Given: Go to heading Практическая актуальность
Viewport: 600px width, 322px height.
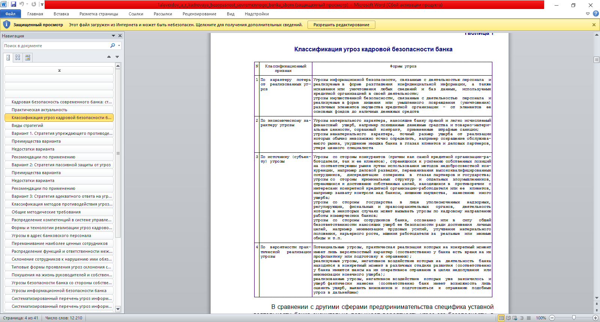Looking at the screenshot, I should click(x=59, y=110).
